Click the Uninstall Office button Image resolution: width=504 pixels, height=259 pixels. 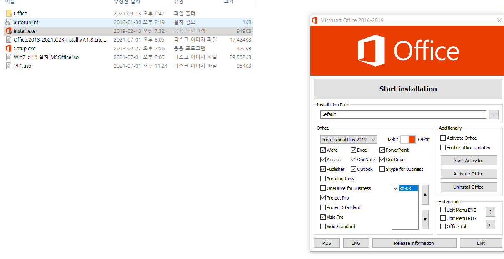pos(468,187)
